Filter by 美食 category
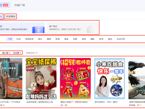 [x=66, y=39]
